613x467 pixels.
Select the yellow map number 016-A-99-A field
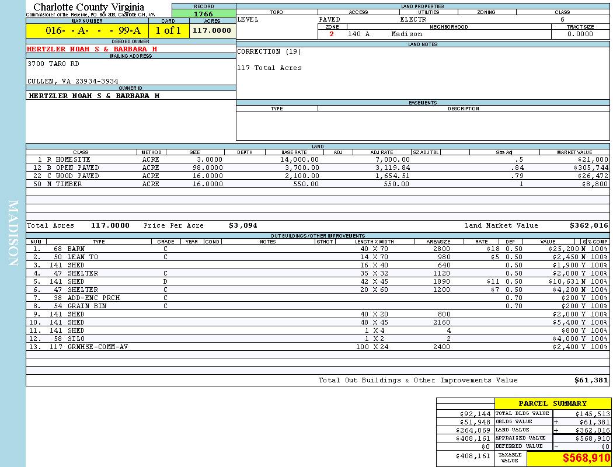tap(87, 31)
